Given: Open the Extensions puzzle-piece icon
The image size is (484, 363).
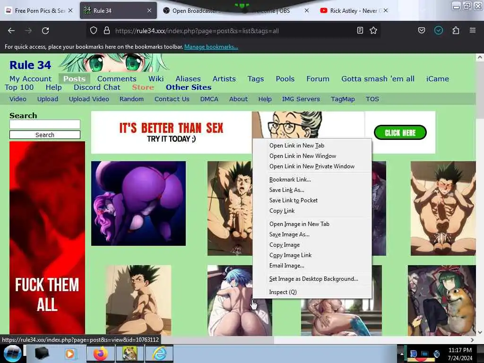Looking at the screenshot, I should [456, 31].
